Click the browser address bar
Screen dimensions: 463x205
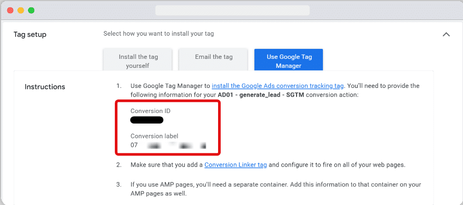[x=232, y=11]
